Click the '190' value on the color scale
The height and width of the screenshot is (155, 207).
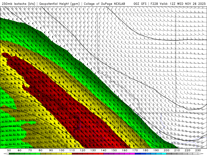pyautogui.click(x=156, y=150)
